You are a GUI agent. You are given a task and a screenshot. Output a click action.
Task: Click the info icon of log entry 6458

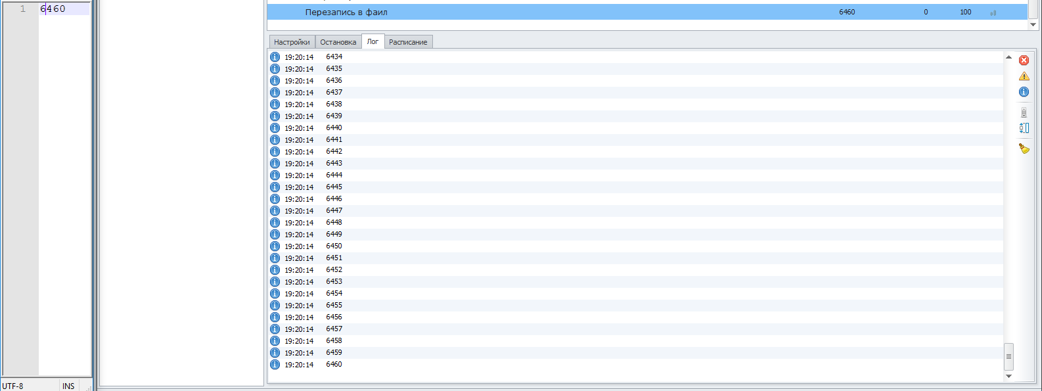click(x=275, y=341)
